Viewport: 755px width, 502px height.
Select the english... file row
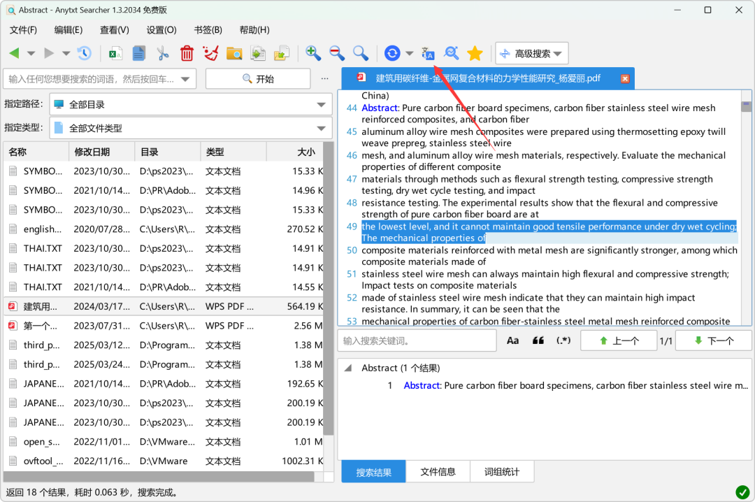(164, 229)
